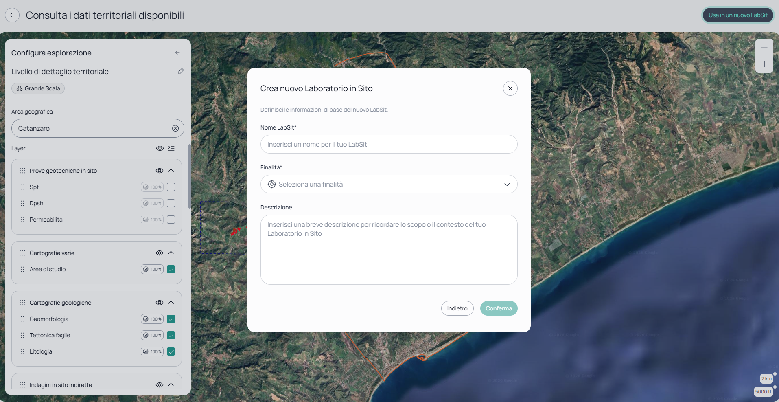Focus the Nome LabSit input field

(x=389, y=144)
